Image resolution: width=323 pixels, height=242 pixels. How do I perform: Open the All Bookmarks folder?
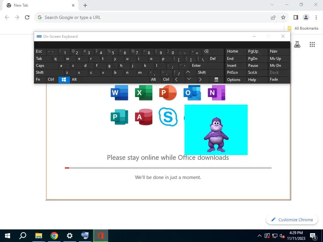(303, 28)
